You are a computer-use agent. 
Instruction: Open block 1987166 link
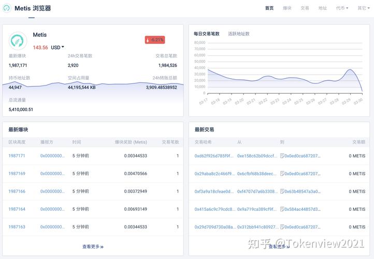(x=17, y=191)
